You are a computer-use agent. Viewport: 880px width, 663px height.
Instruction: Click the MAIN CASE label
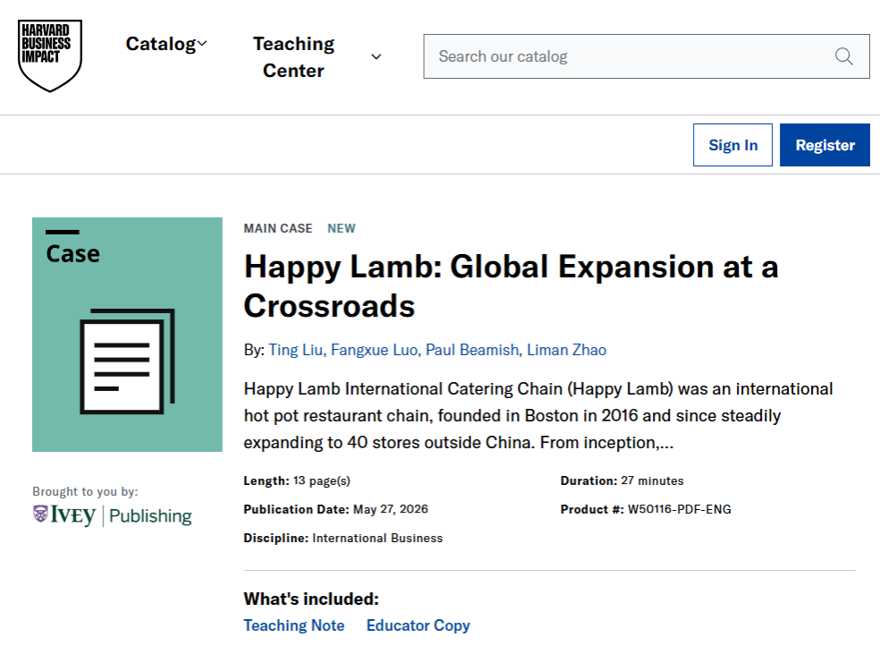pyautogui.click(x=278, y=228)
